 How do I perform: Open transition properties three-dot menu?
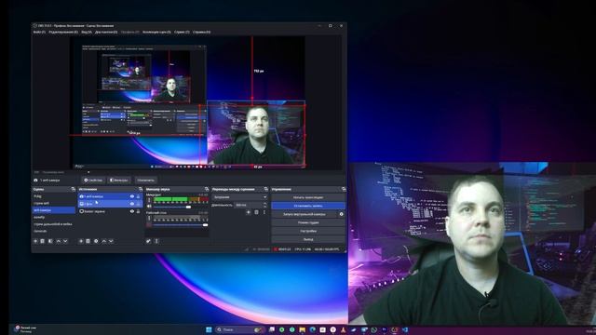click(264, 212)
